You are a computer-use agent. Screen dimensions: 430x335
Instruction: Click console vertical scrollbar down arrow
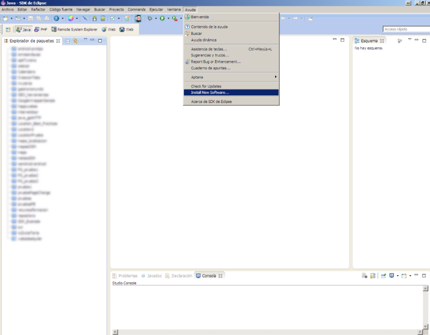coord(425,326)
